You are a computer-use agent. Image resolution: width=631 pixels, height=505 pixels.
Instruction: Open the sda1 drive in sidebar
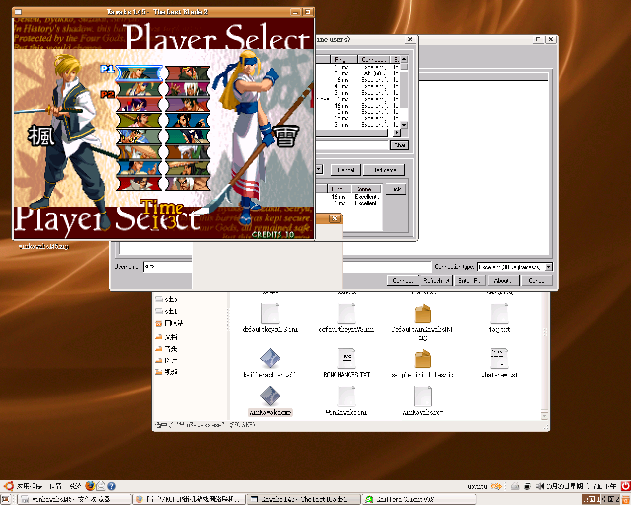click(x=171, y=311)
